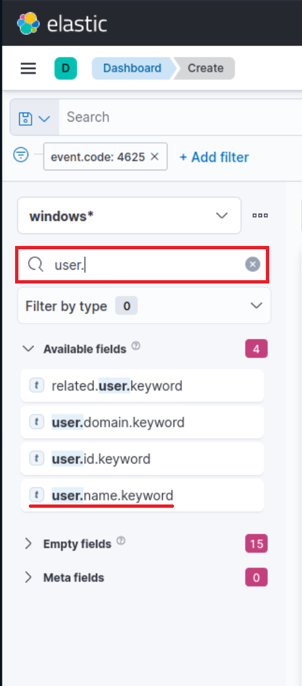Click the + Add filter link
Screen dimensions: 302x686
tap(214, 157)
